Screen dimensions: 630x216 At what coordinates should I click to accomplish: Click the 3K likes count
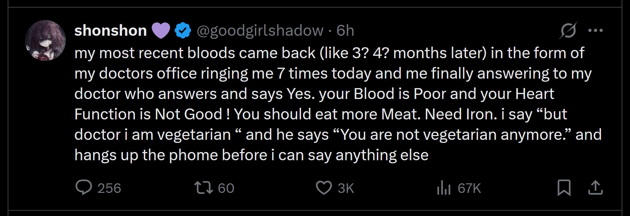point(346,188)
